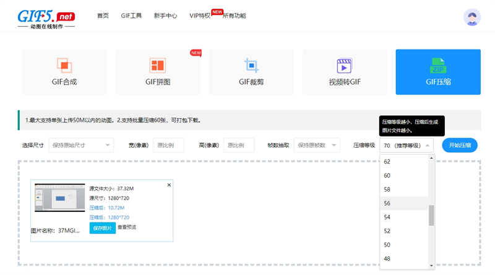Click the 压缩后: 10.72M text
Screen dimensions: 495x275
point(106,208)
